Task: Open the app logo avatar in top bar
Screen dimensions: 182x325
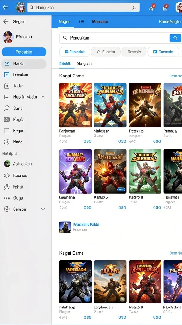Action: click(x=20, y=7)
